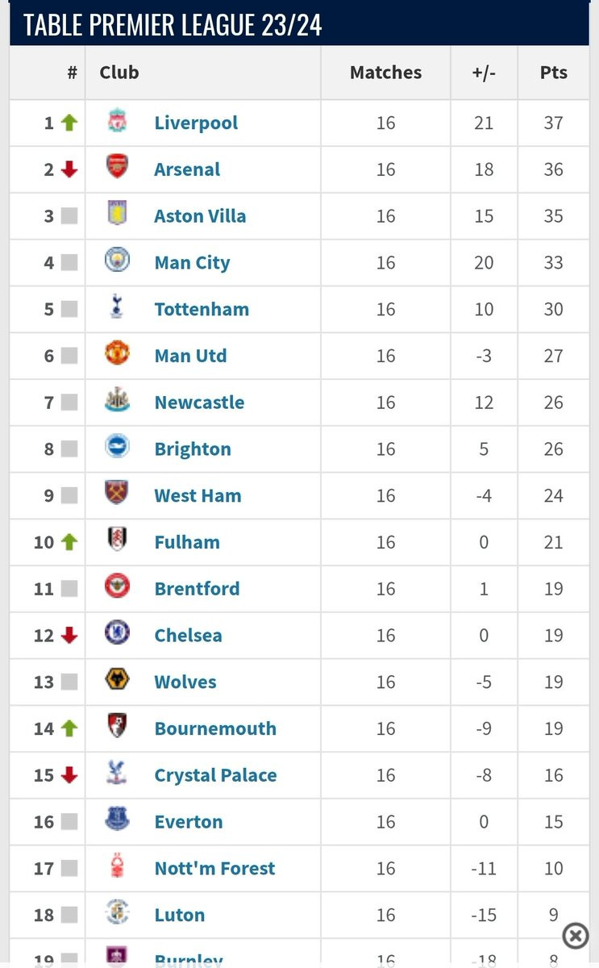Sort by the Pts column header
Image resolution: width=599 pixels, height=968 pixels.
(x=554, y=73)
